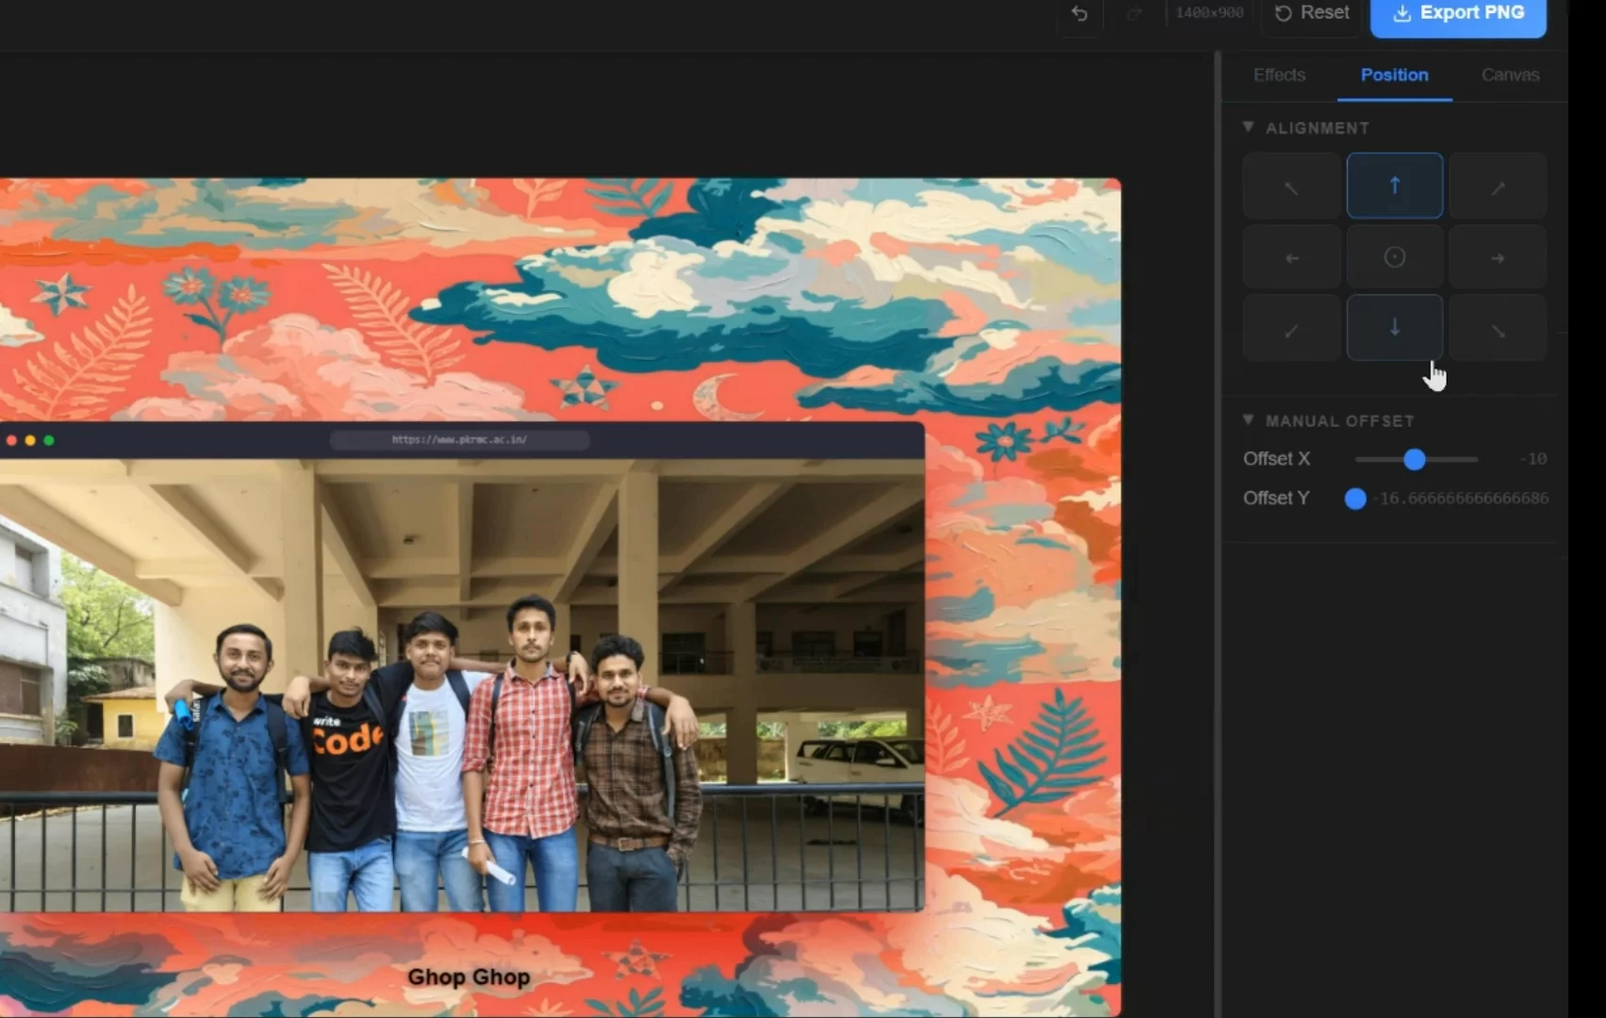Screen dimensions: 1606x1018
Task: Switch to the Canvas tab
Action: point(1510,75)
